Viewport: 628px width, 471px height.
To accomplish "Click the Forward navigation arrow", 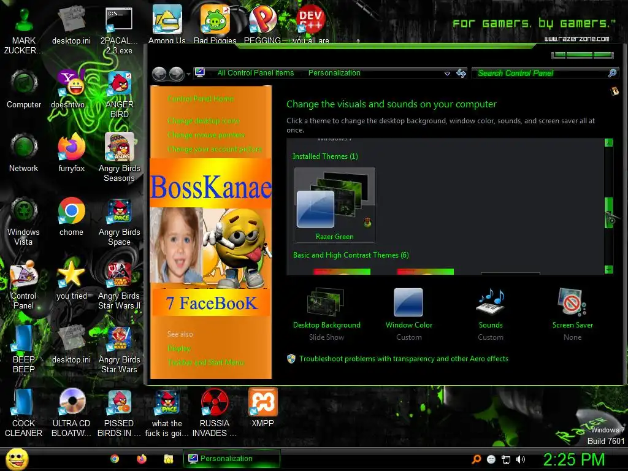I will click(176, 74).
